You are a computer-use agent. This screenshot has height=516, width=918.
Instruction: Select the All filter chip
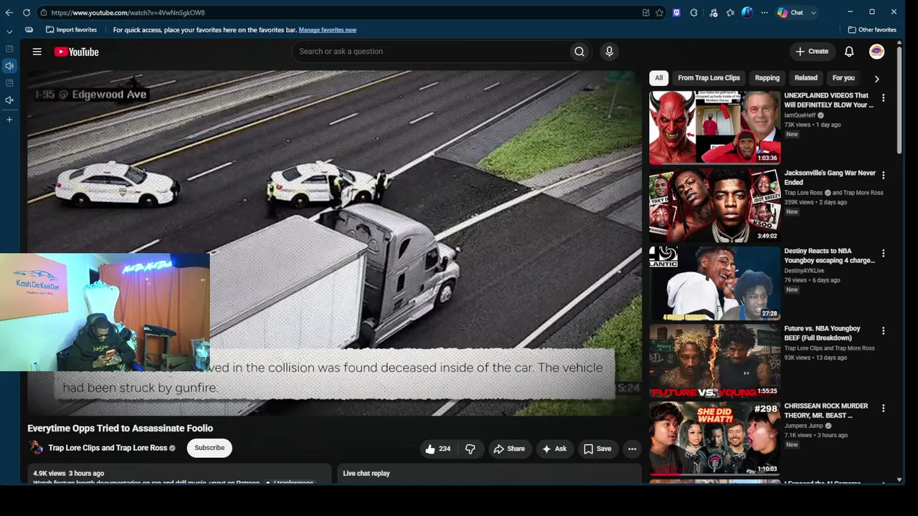click(658, 78)
